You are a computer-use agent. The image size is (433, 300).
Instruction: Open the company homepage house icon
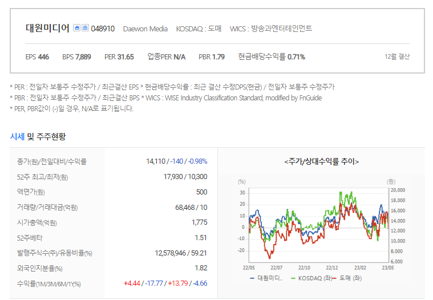click(77, 28)
